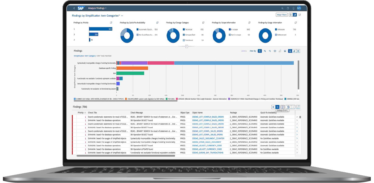Open Findings by Priority chart in new view

point(111,23)
